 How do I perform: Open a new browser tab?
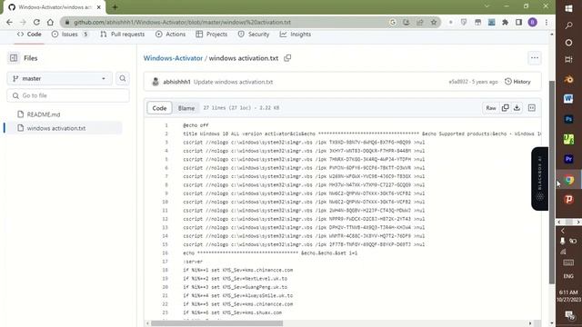[x=115, y=7]
